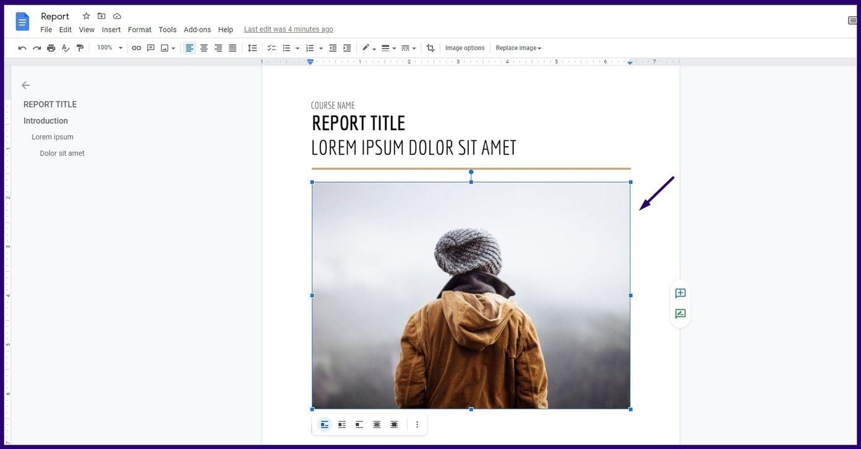Expand numbered list style options
861x449 pixels.
pos(321,48)
